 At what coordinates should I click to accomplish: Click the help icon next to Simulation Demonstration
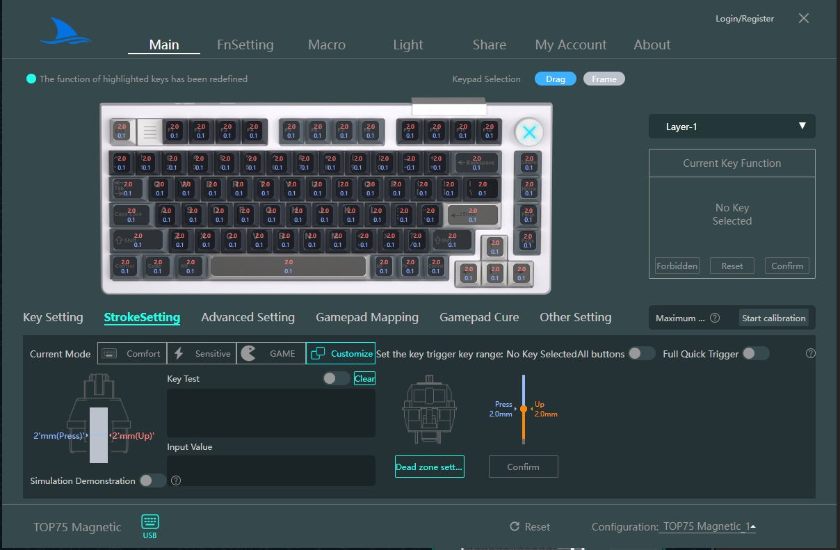[176, 480]
